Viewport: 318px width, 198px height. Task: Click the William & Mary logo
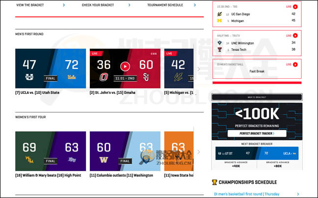pos(29,159)
